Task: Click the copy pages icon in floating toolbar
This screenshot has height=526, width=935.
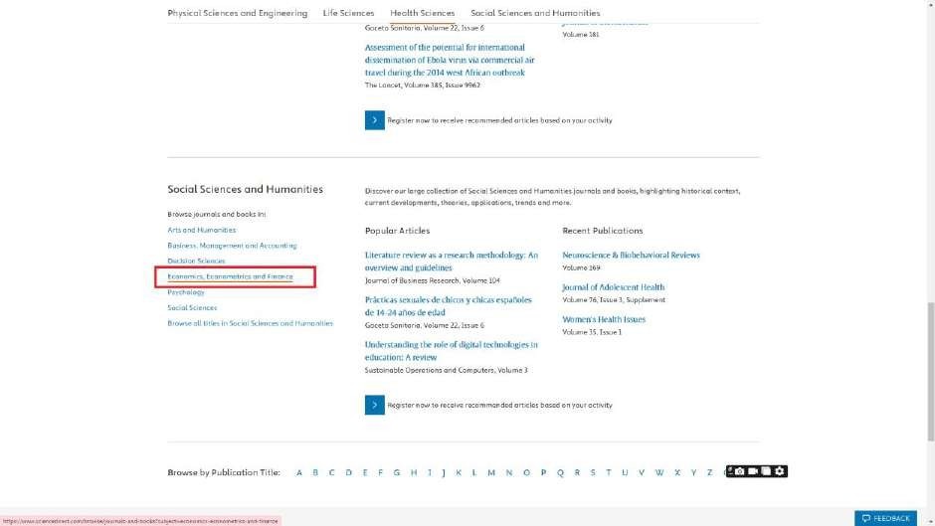Action: [x=766, y=470]
